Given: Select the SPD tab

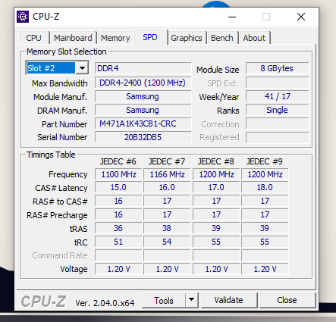Looking at the screenshot, I should [150, 37].
